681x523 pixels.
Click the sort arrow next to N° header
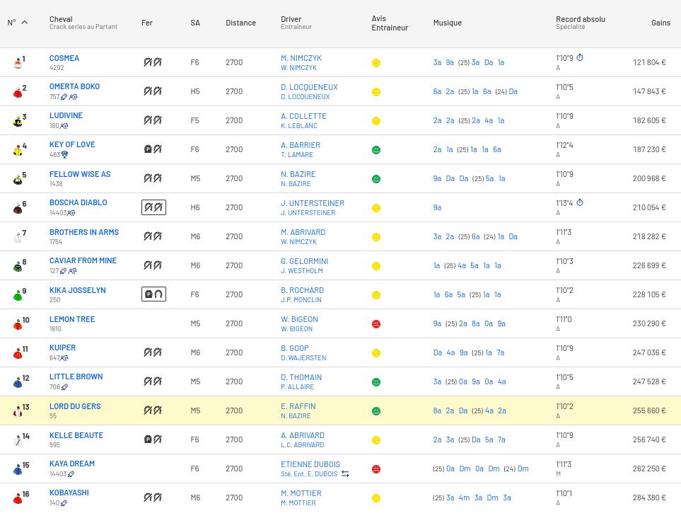pos(24,23)
